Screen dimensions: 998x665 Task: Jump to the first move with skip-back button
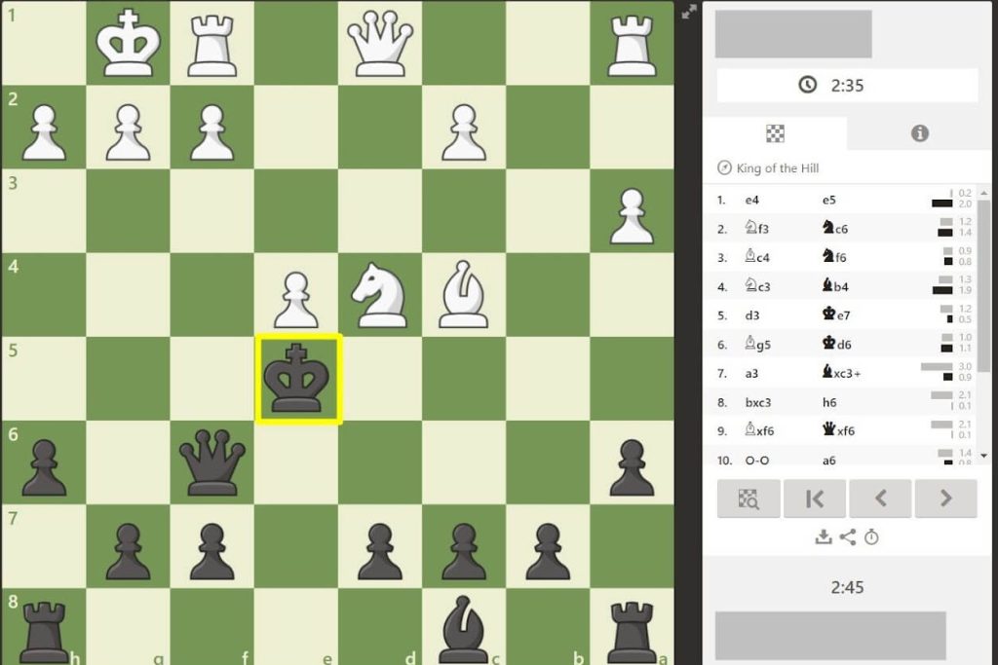815,499
